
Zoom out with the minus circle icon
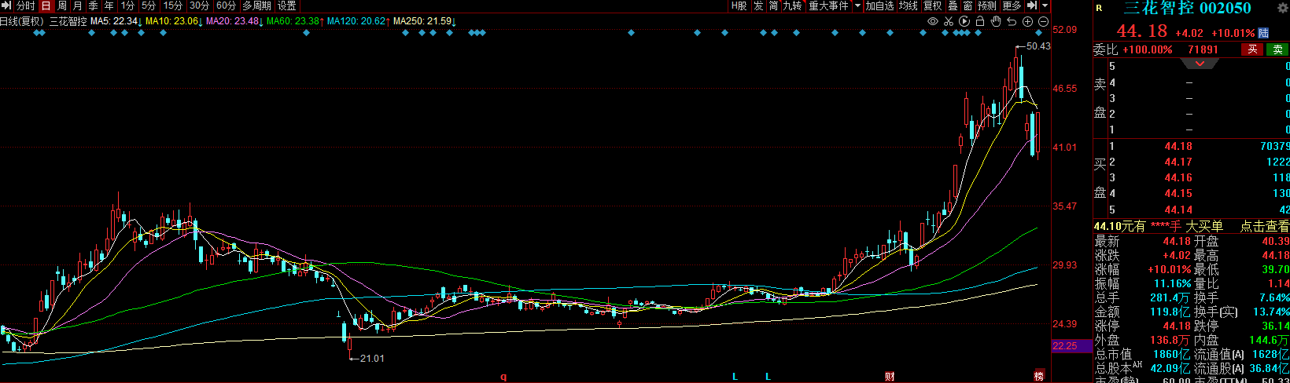[x=1043, y=22]
